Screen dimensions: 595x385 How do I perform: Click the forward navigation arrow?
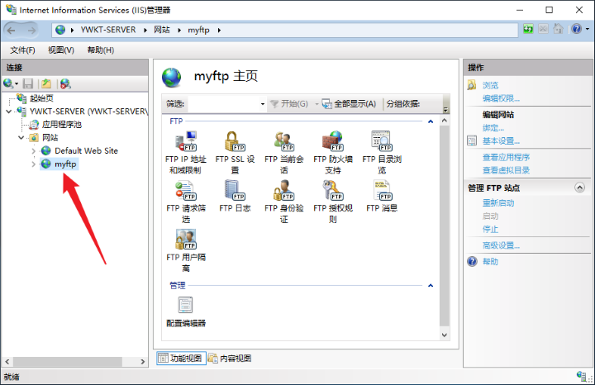click(31, 30)
